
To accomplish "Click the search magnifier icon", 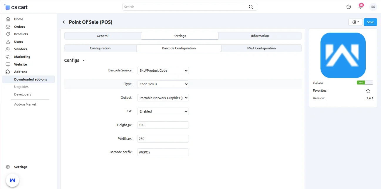I will point(251,7).
